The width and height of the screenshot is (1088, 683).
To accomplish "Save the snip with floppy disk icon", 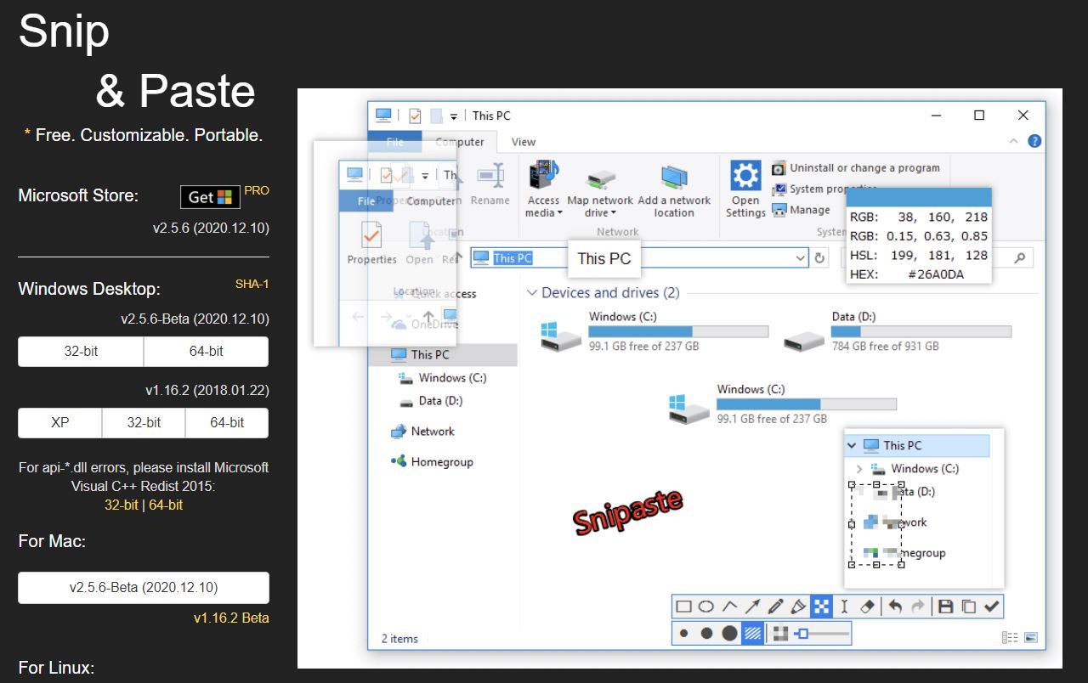I will click(x=945, y=607).
